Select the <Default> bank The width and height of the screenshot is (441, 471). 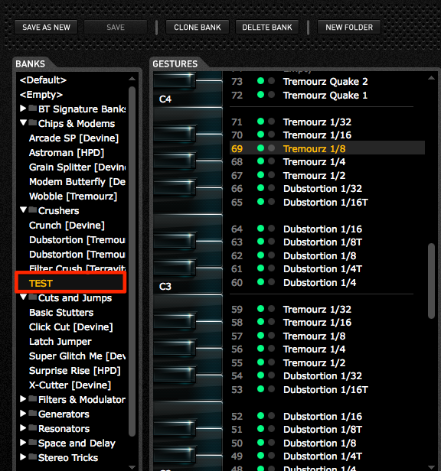[43, 80]
